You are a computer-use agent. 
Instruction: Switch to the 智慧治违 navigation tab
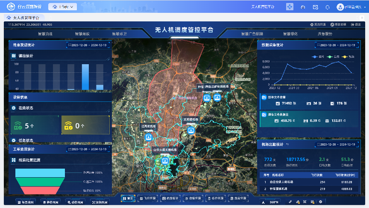pyautogui.click(x=46, y=33)
